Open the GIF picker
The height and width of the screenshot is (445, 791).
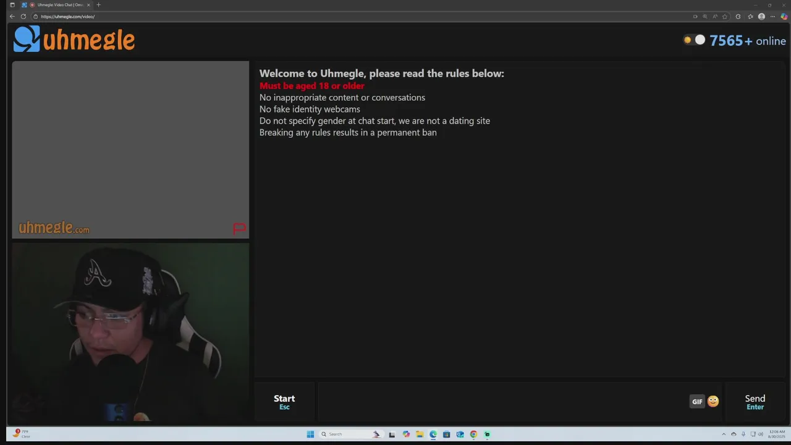pyautogui.click(x=697, y=402)
